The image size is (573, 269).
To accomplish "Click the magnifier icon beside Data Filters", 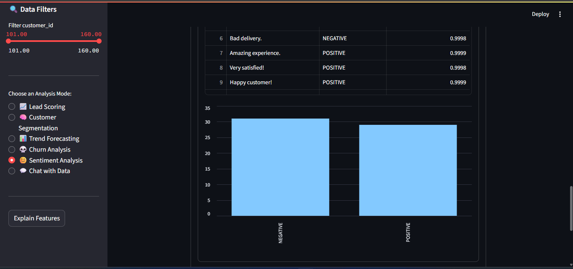I will click(13, 9).
